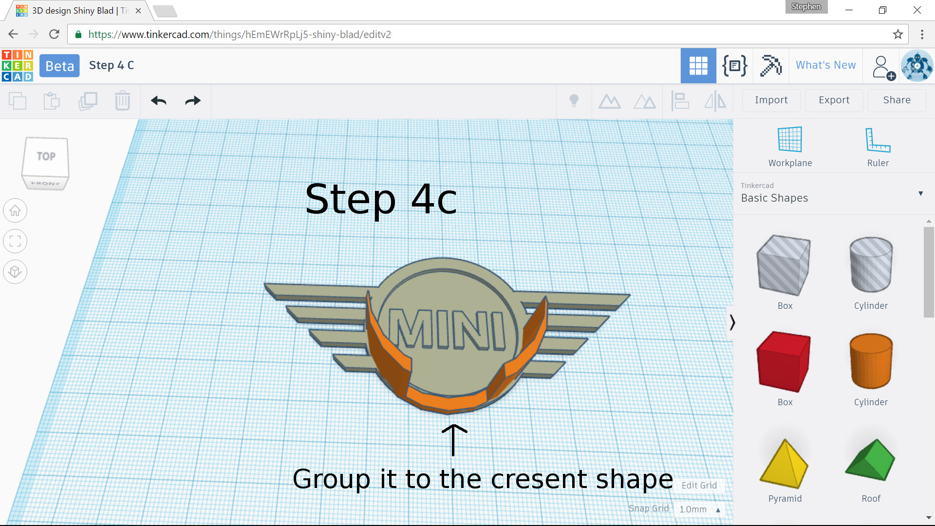The height and width of the screenshot is (526, 935).
Task: Click the Flip mirror icon
Action: (715, 101)
